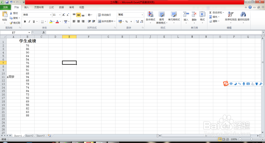
Task: Click the decrease indent icon
Action: coord(89,21)
